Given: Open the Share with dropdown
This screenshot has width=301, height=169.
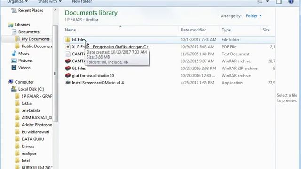Looking at the screenshot, I should 49,1.
